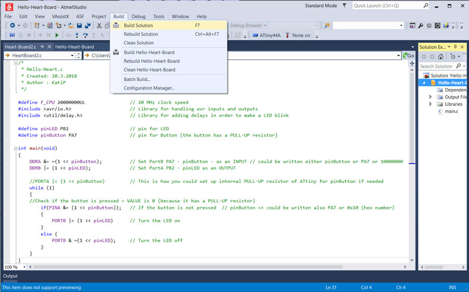Click the Step Over icon
469x292 pixels.
(85, 35)
